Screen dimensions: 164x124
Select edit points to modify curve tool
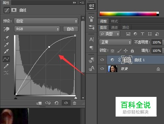click(6, 59)
